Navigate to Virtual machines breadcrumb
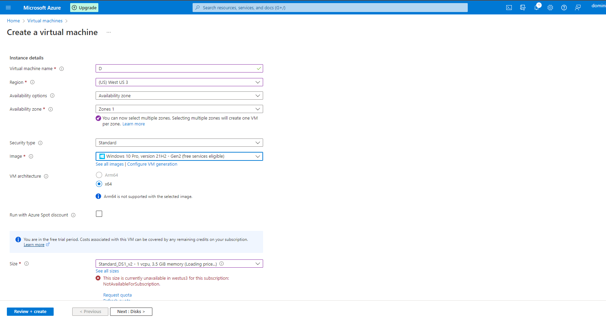This screenshot has width=606, height=323. [x=45, y=21]
